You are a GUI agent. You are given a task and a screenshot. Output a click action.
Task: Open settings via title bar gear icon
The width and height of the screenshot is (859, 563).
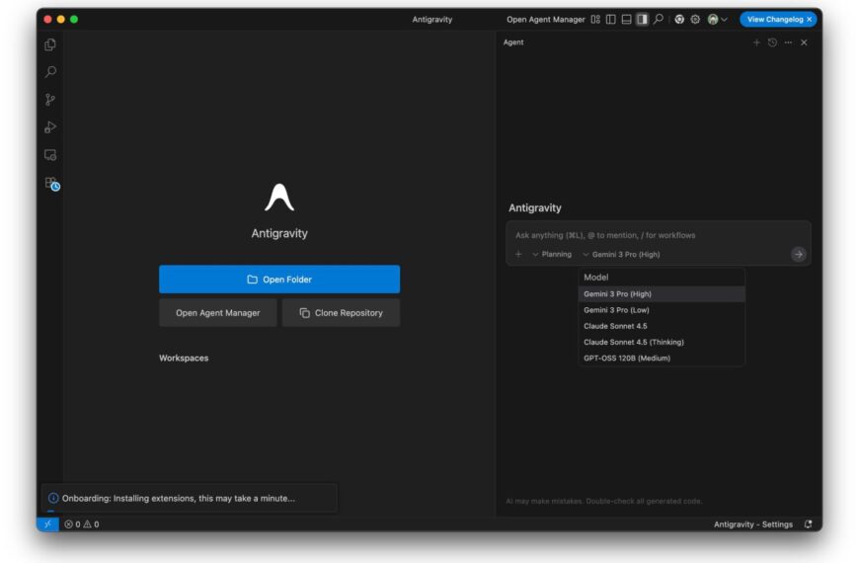pos(695,19)
